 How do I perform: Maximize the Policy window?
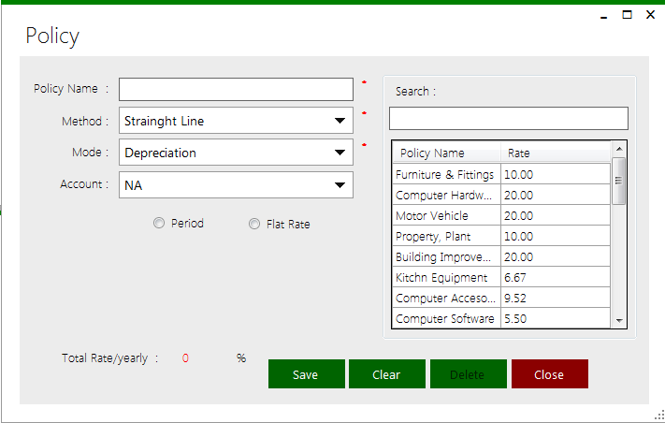627,15
